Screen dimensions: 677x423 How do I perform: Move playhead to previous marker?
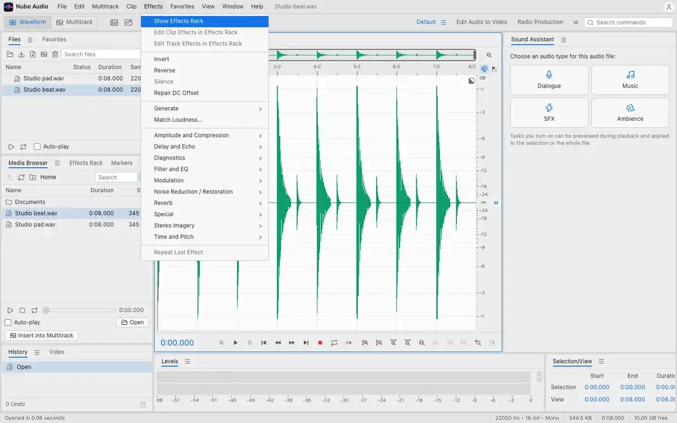tap(263, 342)
